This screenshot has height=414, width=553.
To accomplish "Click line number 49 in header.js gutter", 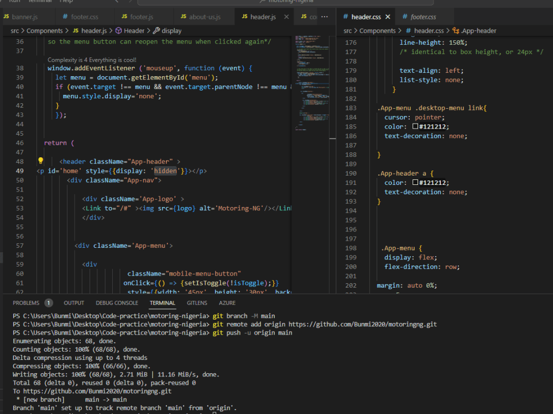I will tap(20, 171).
